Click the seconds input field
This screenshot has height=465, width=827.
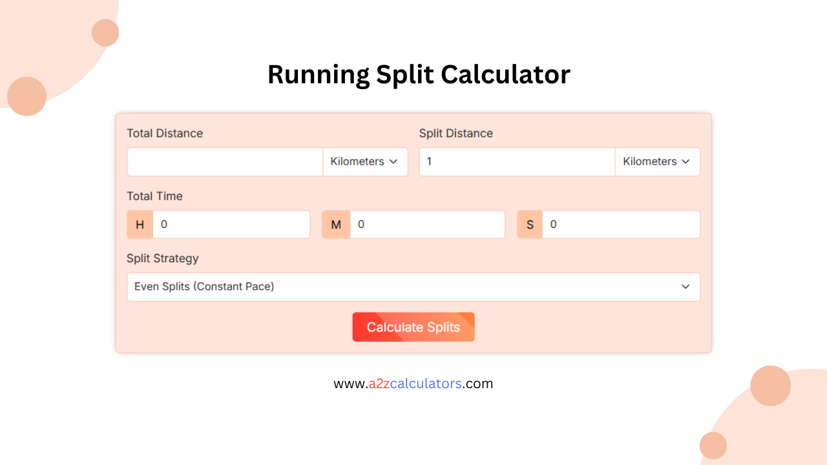[621, 225]
